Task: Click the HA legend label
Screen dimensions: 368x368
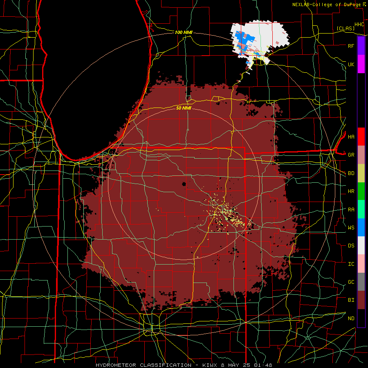Action: 351,137
